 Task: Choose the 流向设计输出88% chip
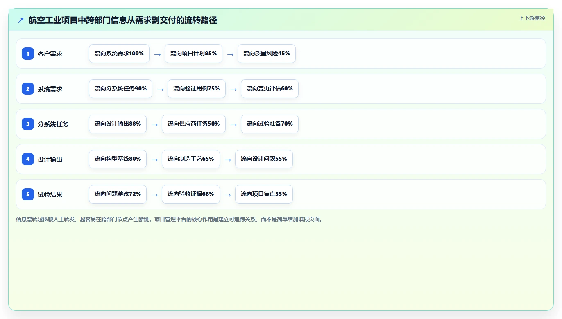coord(118,124)
